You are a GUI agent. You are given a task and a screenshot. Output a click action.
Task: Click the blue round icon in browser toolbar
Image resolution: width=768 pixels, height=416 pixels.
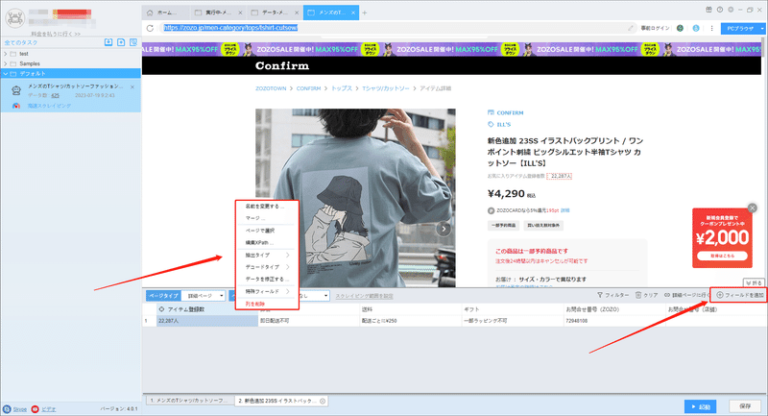coord(696,29)
